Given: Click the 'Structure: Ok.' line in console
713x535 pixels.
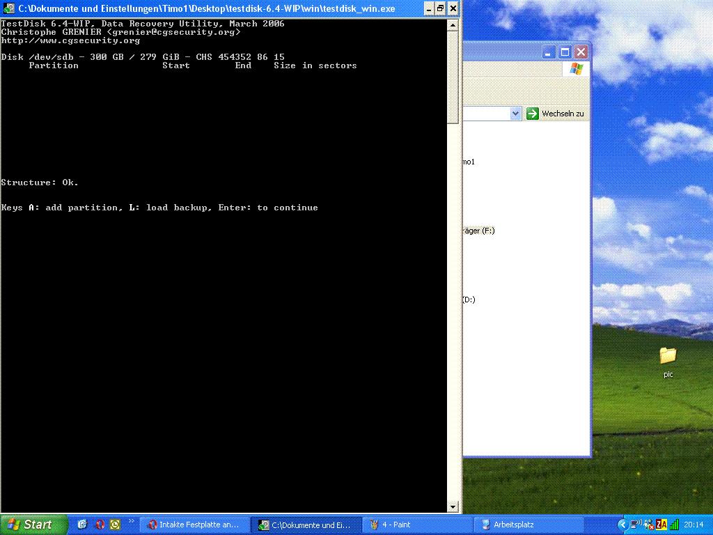Looking at the screenshot, I should pyautogui.click(x=40, y=183).
